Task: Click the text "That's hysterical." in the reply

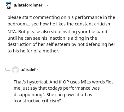Action: coord(31,82)
